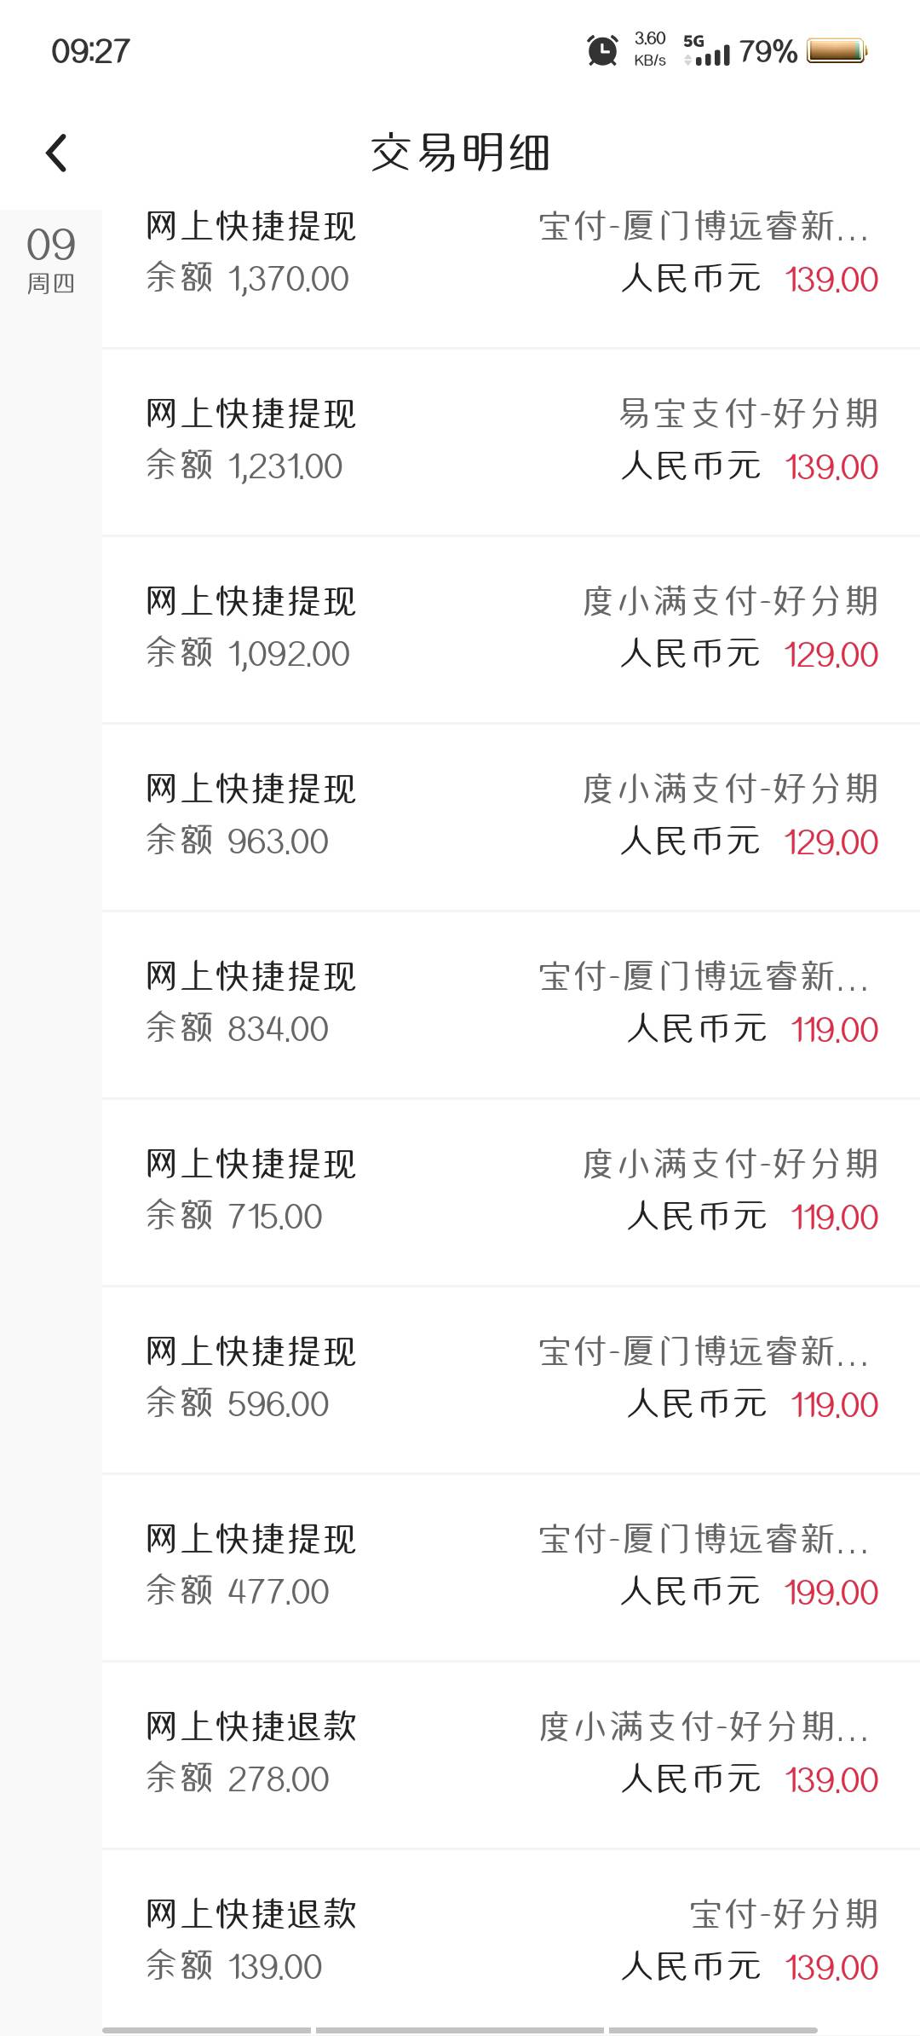Open the transaction with balance 715.00
920x2036 pixels.
pos(511,1192)
